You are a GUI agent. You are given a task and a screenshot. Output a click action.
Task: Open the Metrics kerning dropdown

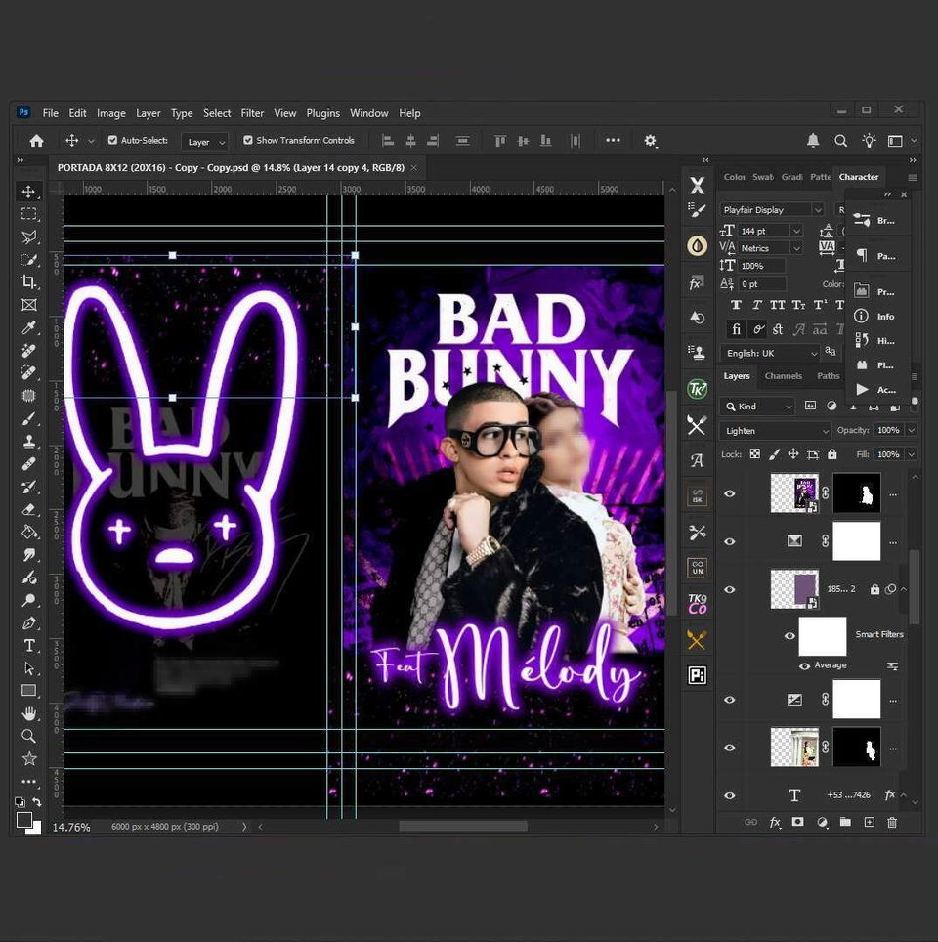(x=796, y=248)
